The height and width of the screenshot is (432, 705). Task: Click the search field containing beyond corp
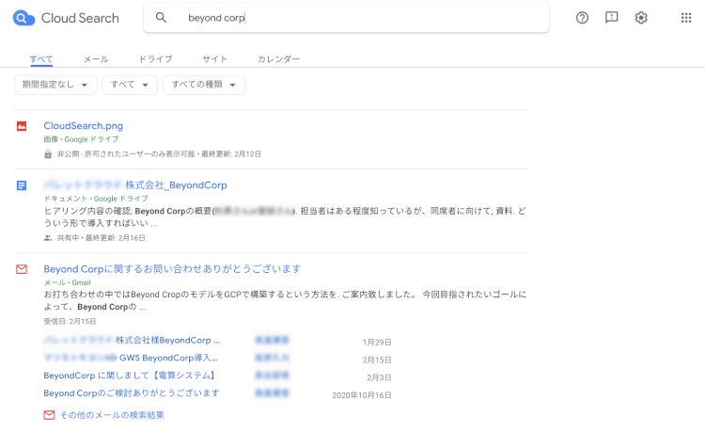click(357, 18)
